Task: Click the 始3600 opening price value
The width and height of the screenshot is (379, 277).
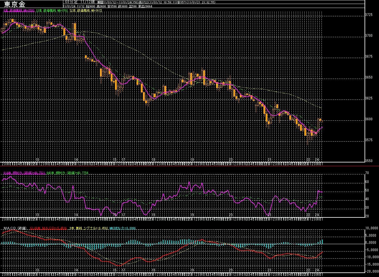Action: (90, 6)
